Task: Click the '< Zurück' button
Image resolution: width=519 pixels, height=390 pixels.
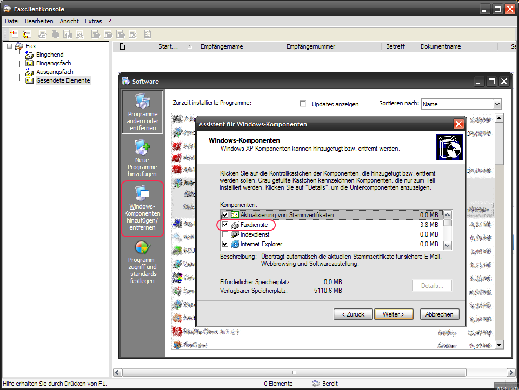Action: (353, 314)
